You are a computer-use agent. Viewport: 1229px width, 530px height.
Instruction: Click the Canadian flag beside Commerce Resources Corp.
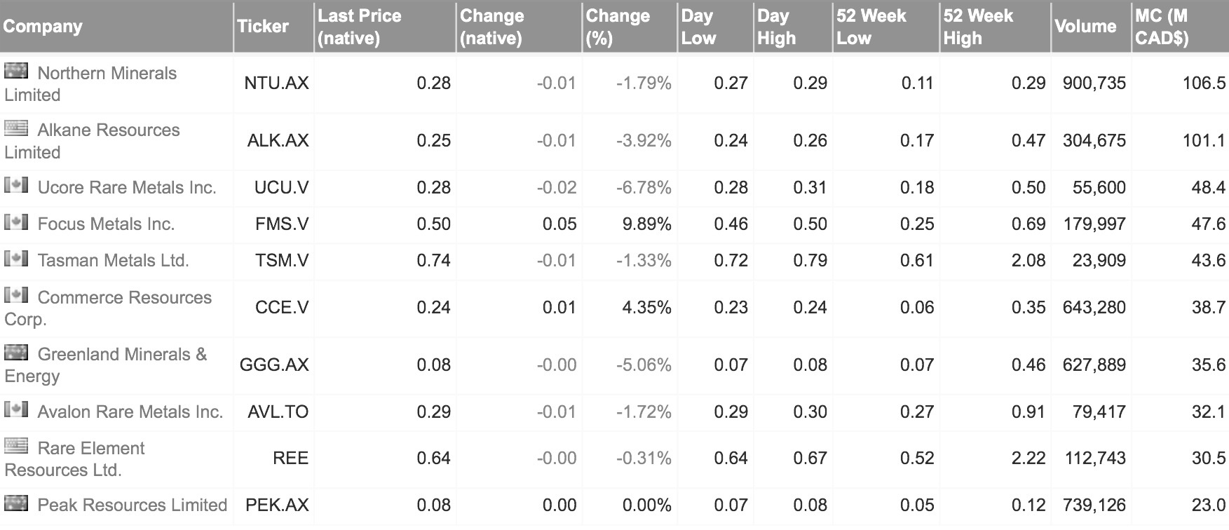tap(16, 295)
